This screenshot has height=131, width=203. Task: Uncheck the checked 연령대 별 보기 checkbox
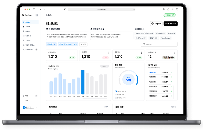click(x=116, y=91)
